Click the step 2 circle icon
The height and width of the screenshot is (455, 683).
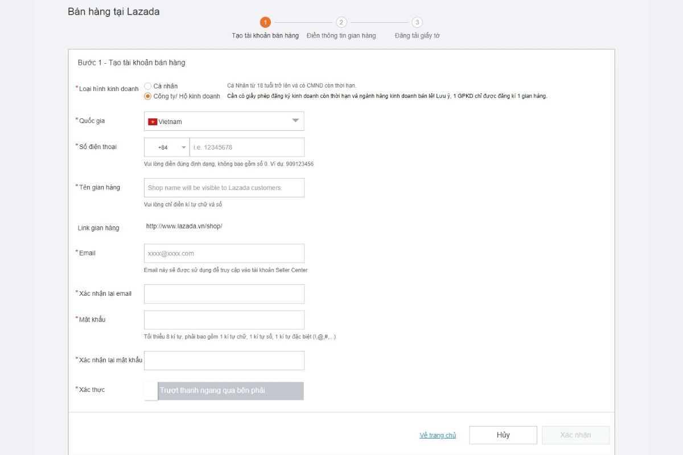341,22
